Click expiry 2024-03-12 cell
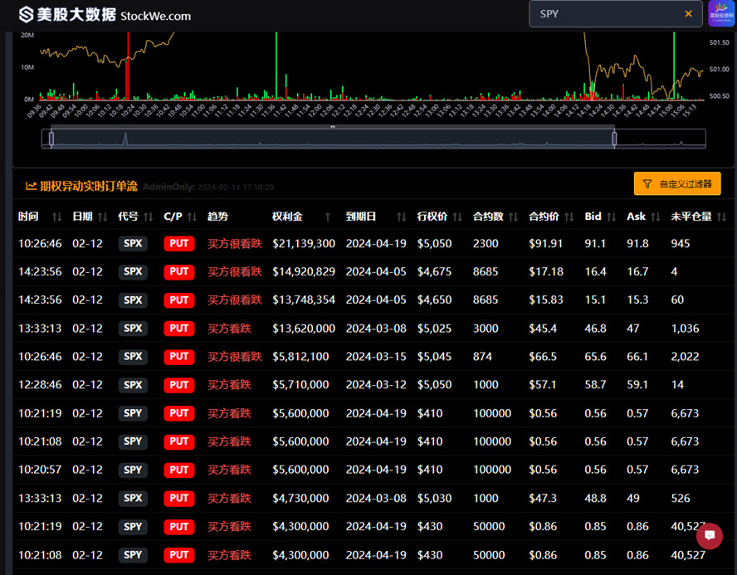 [x=376, y=385]
